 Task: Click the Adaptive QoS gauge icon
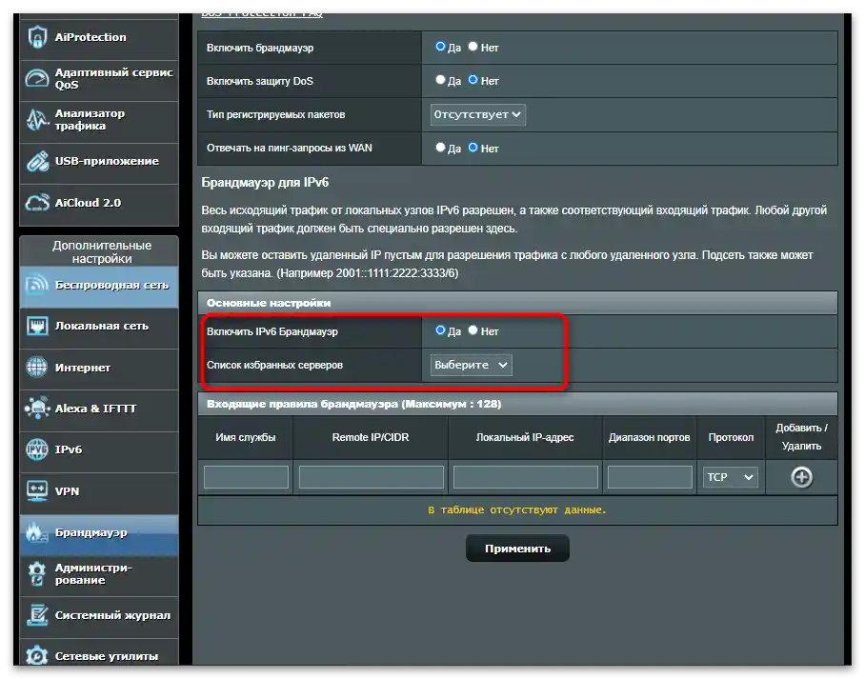click(37, 78)
